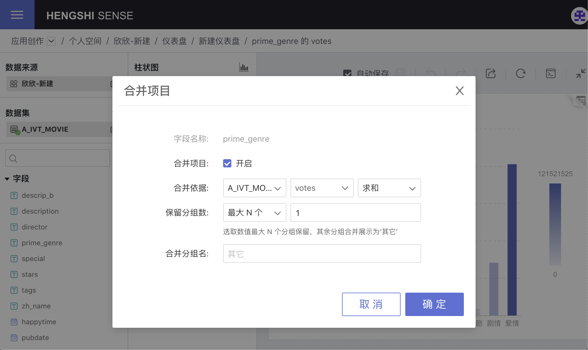Toggle the 自动保存 checkbox
The height and width of the screenshot is (350, 588).
[x=347, y=73]
